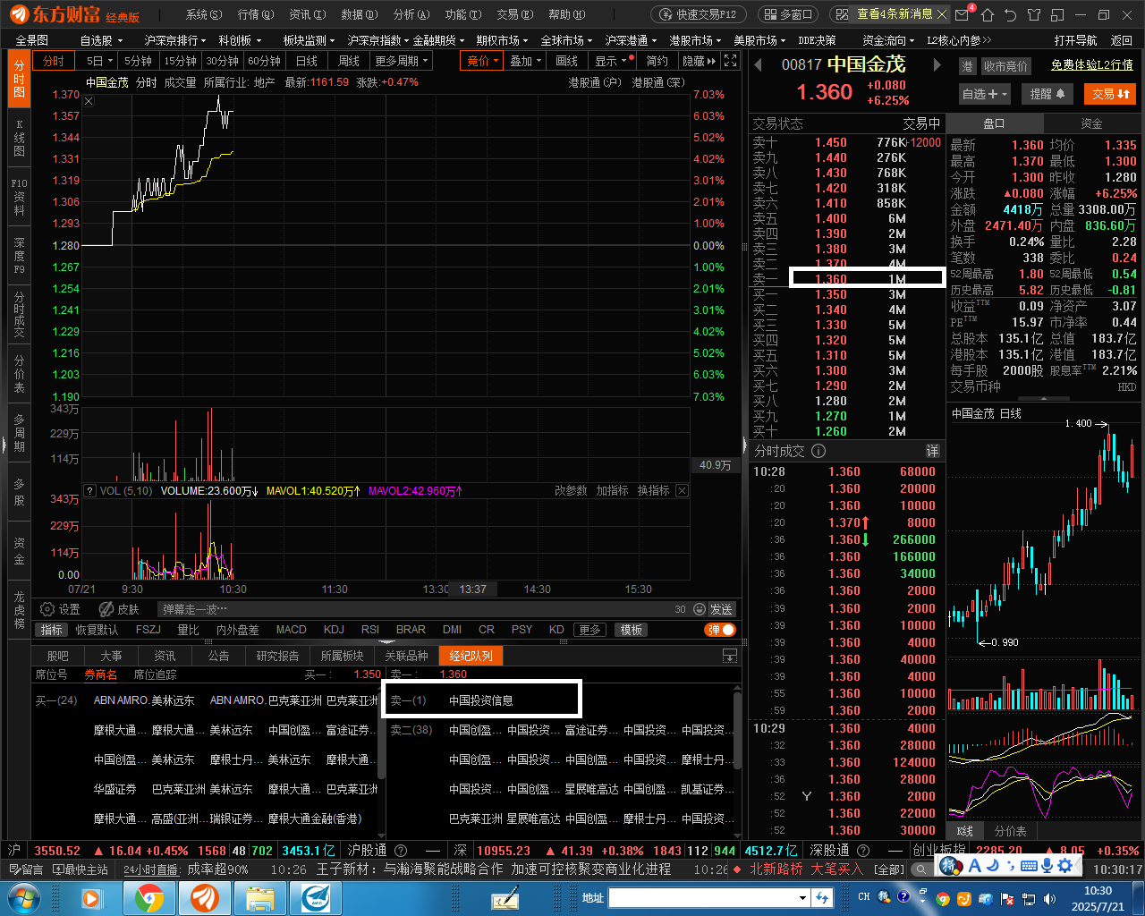Switch to the 日线 chart tab
Screen dimensions: 1145x916
(307, 61)
